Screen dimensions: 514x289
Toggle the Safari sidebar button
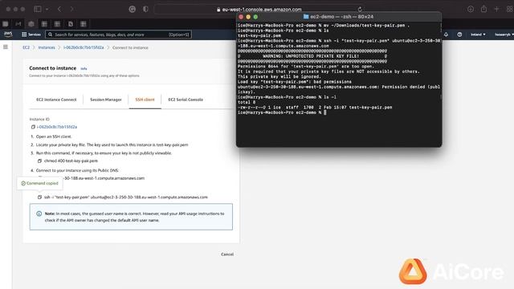pos(38,9)
